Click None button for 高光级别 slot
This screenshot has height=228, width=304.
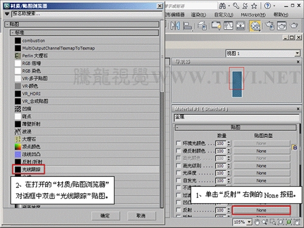coord(261,166)
